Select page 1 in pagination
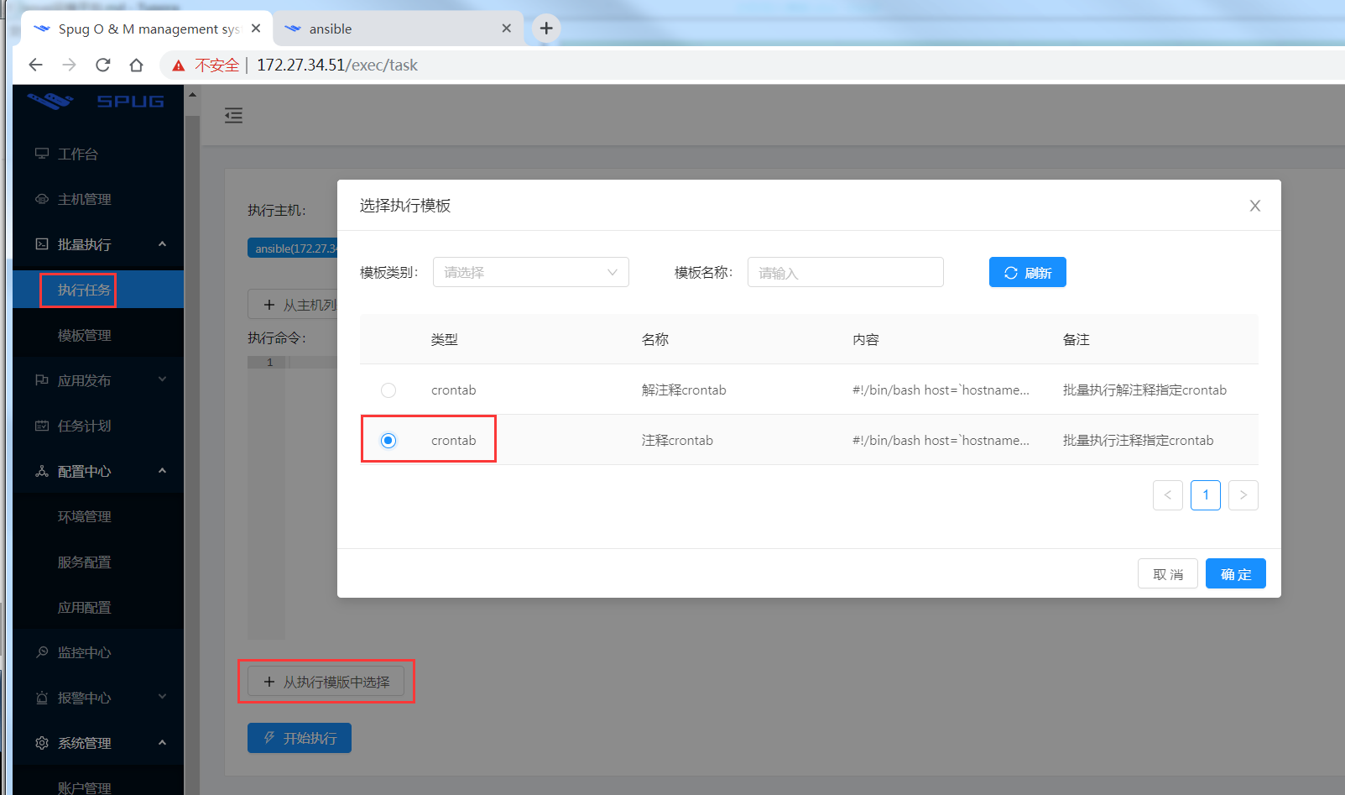 1206,495
